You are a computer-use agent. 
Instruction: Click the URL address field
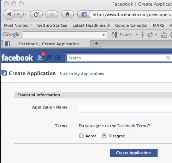[131, 15]
